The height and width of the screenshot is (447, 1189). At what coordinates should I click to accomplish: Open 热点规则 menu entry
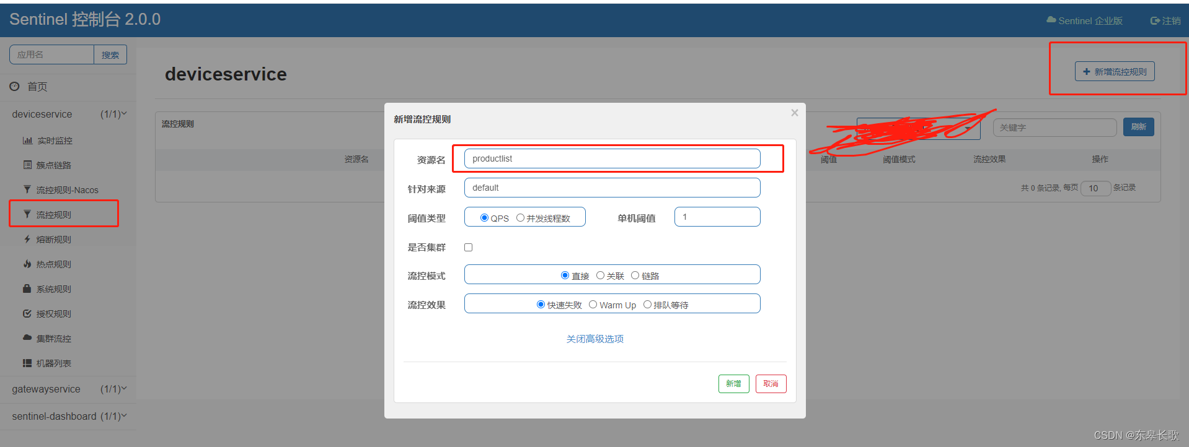click(x=54, y=264)
